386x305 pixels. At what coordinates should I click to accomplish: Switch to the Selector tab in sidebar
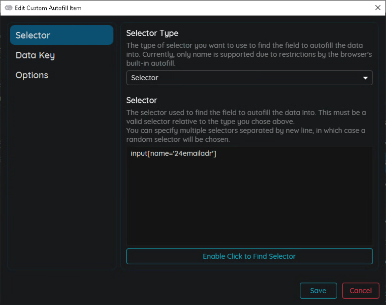point(61,35)
